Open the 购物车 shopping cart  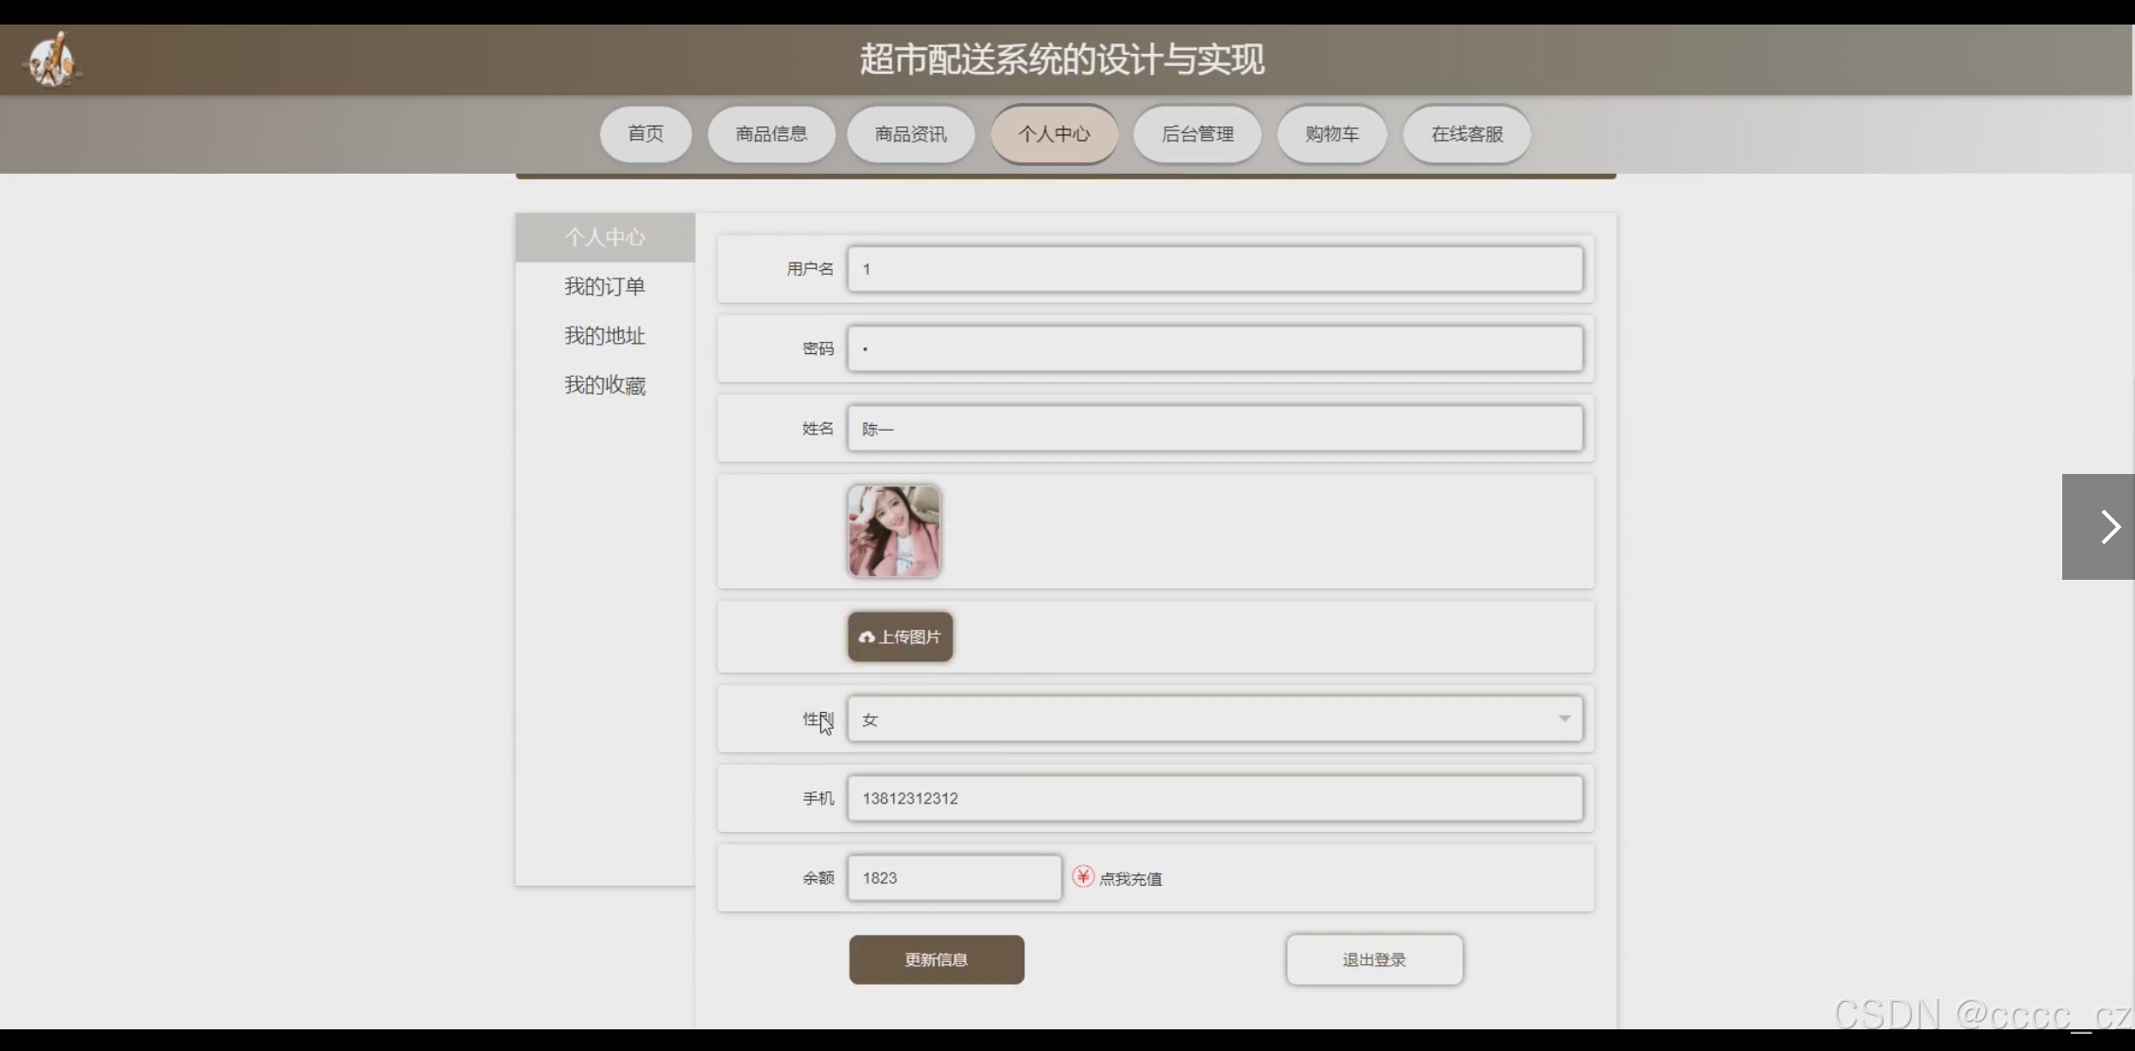point(1332,134)
